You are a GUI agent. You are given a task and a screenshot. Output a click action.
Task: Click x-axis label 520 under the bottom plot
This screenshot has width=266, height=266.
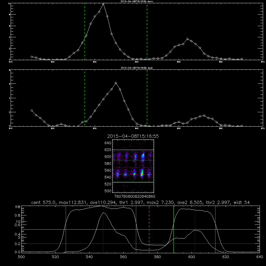pos(56,257)
